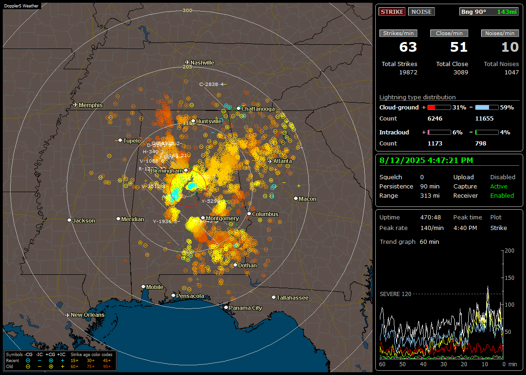Viewport: 526px width, 375px height.
Task: Click the Tupelo city marker dot
Action: [x=120, y=140]
